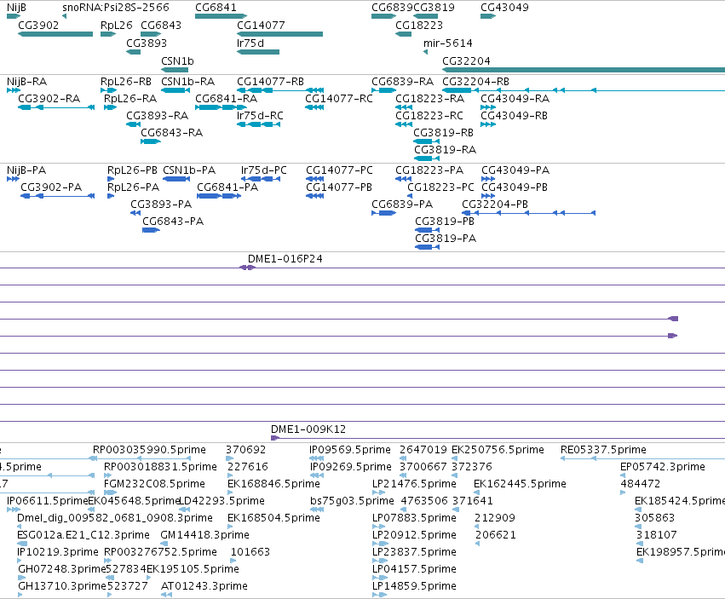Click the Dmel_dig_009582_0681_0908.3prime EST label
The width and height of the screenshot is (725, 599).
click(x=115, y=518)
